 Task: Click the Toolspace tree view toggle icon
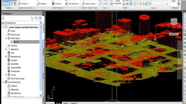click(32, 18)
